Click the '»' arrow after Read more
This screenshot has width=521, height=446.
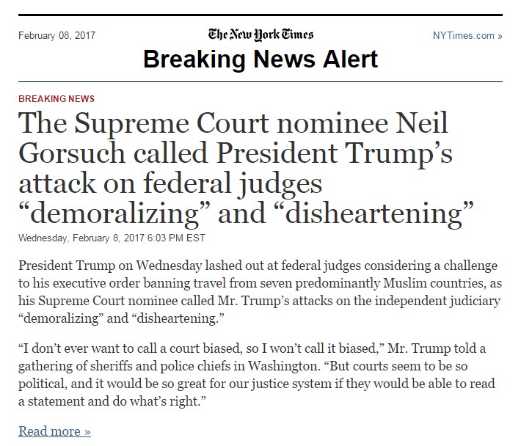click(87, 432)
